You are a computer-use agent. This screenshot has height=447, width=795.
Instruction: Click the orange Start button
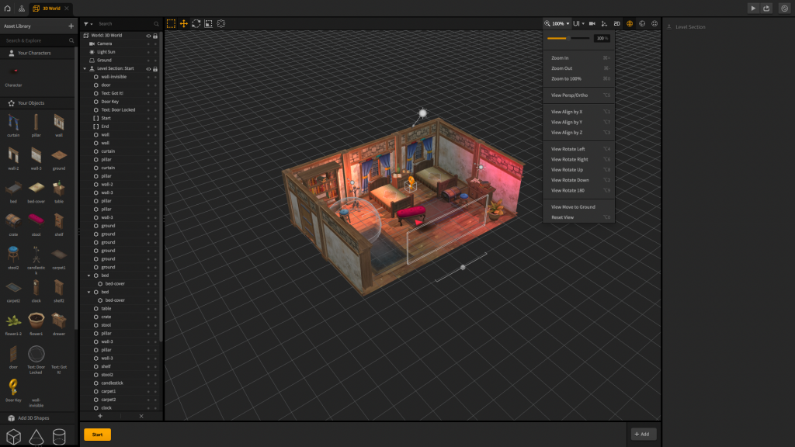click(x=97, y=435)
